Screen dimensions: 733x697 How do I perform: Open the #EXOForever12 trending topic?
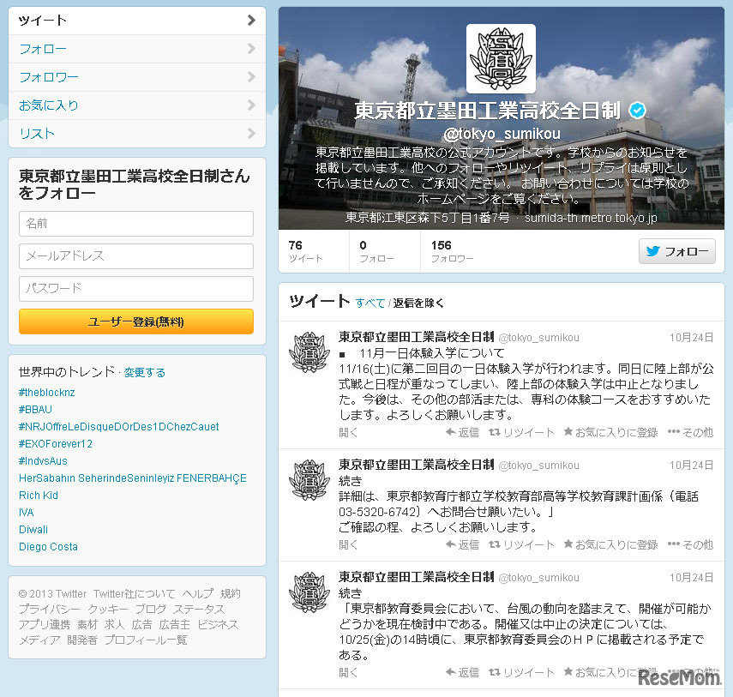55,443
